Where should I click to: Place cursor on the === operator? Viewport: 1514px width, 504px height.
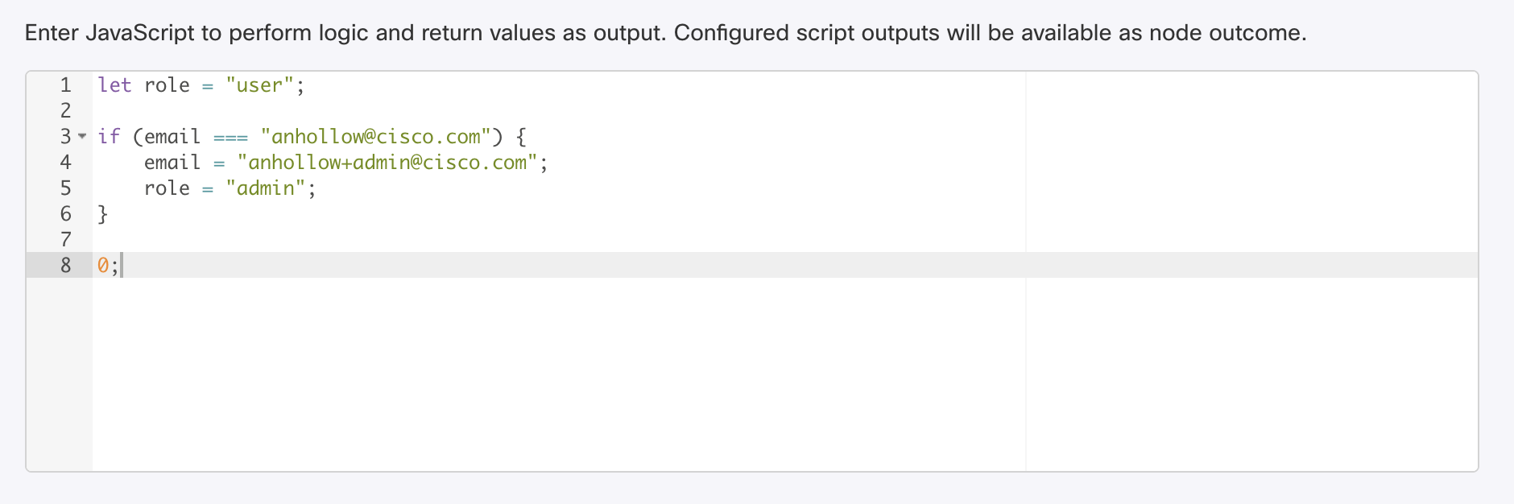230,137
